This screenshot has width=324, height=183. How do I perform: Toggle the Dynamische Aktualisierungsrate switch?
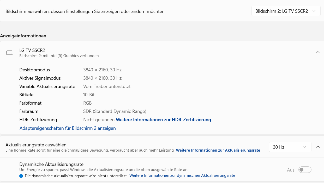[305, 170]
